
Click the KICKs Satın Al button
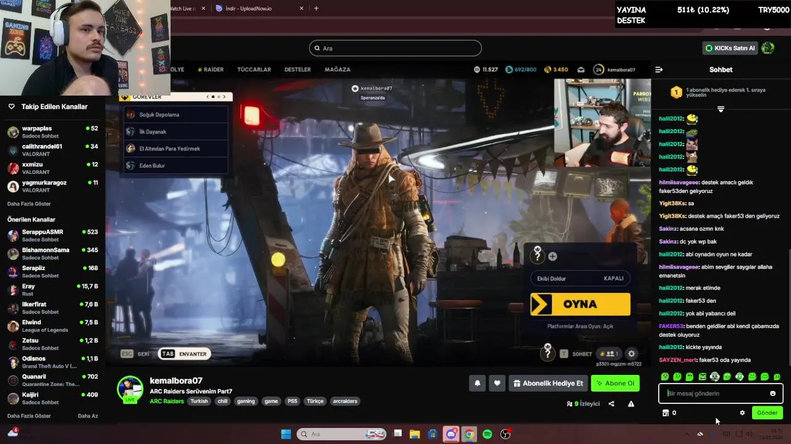tap(730, 48)
